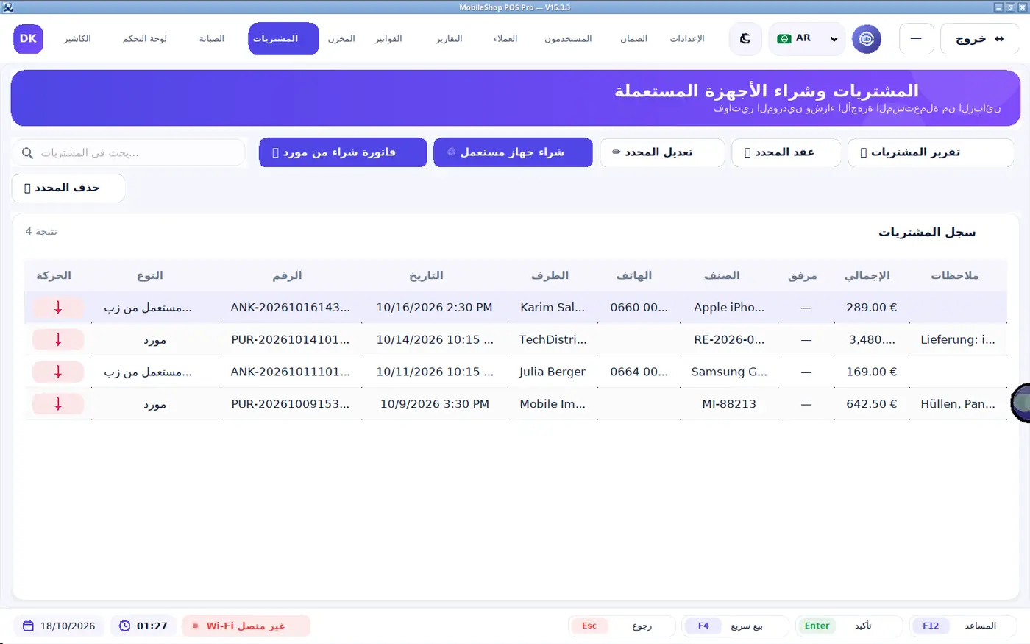Click the Lieferung: i... notes cell
This screenshot has height=644, width=1030.
coord(958,340)
